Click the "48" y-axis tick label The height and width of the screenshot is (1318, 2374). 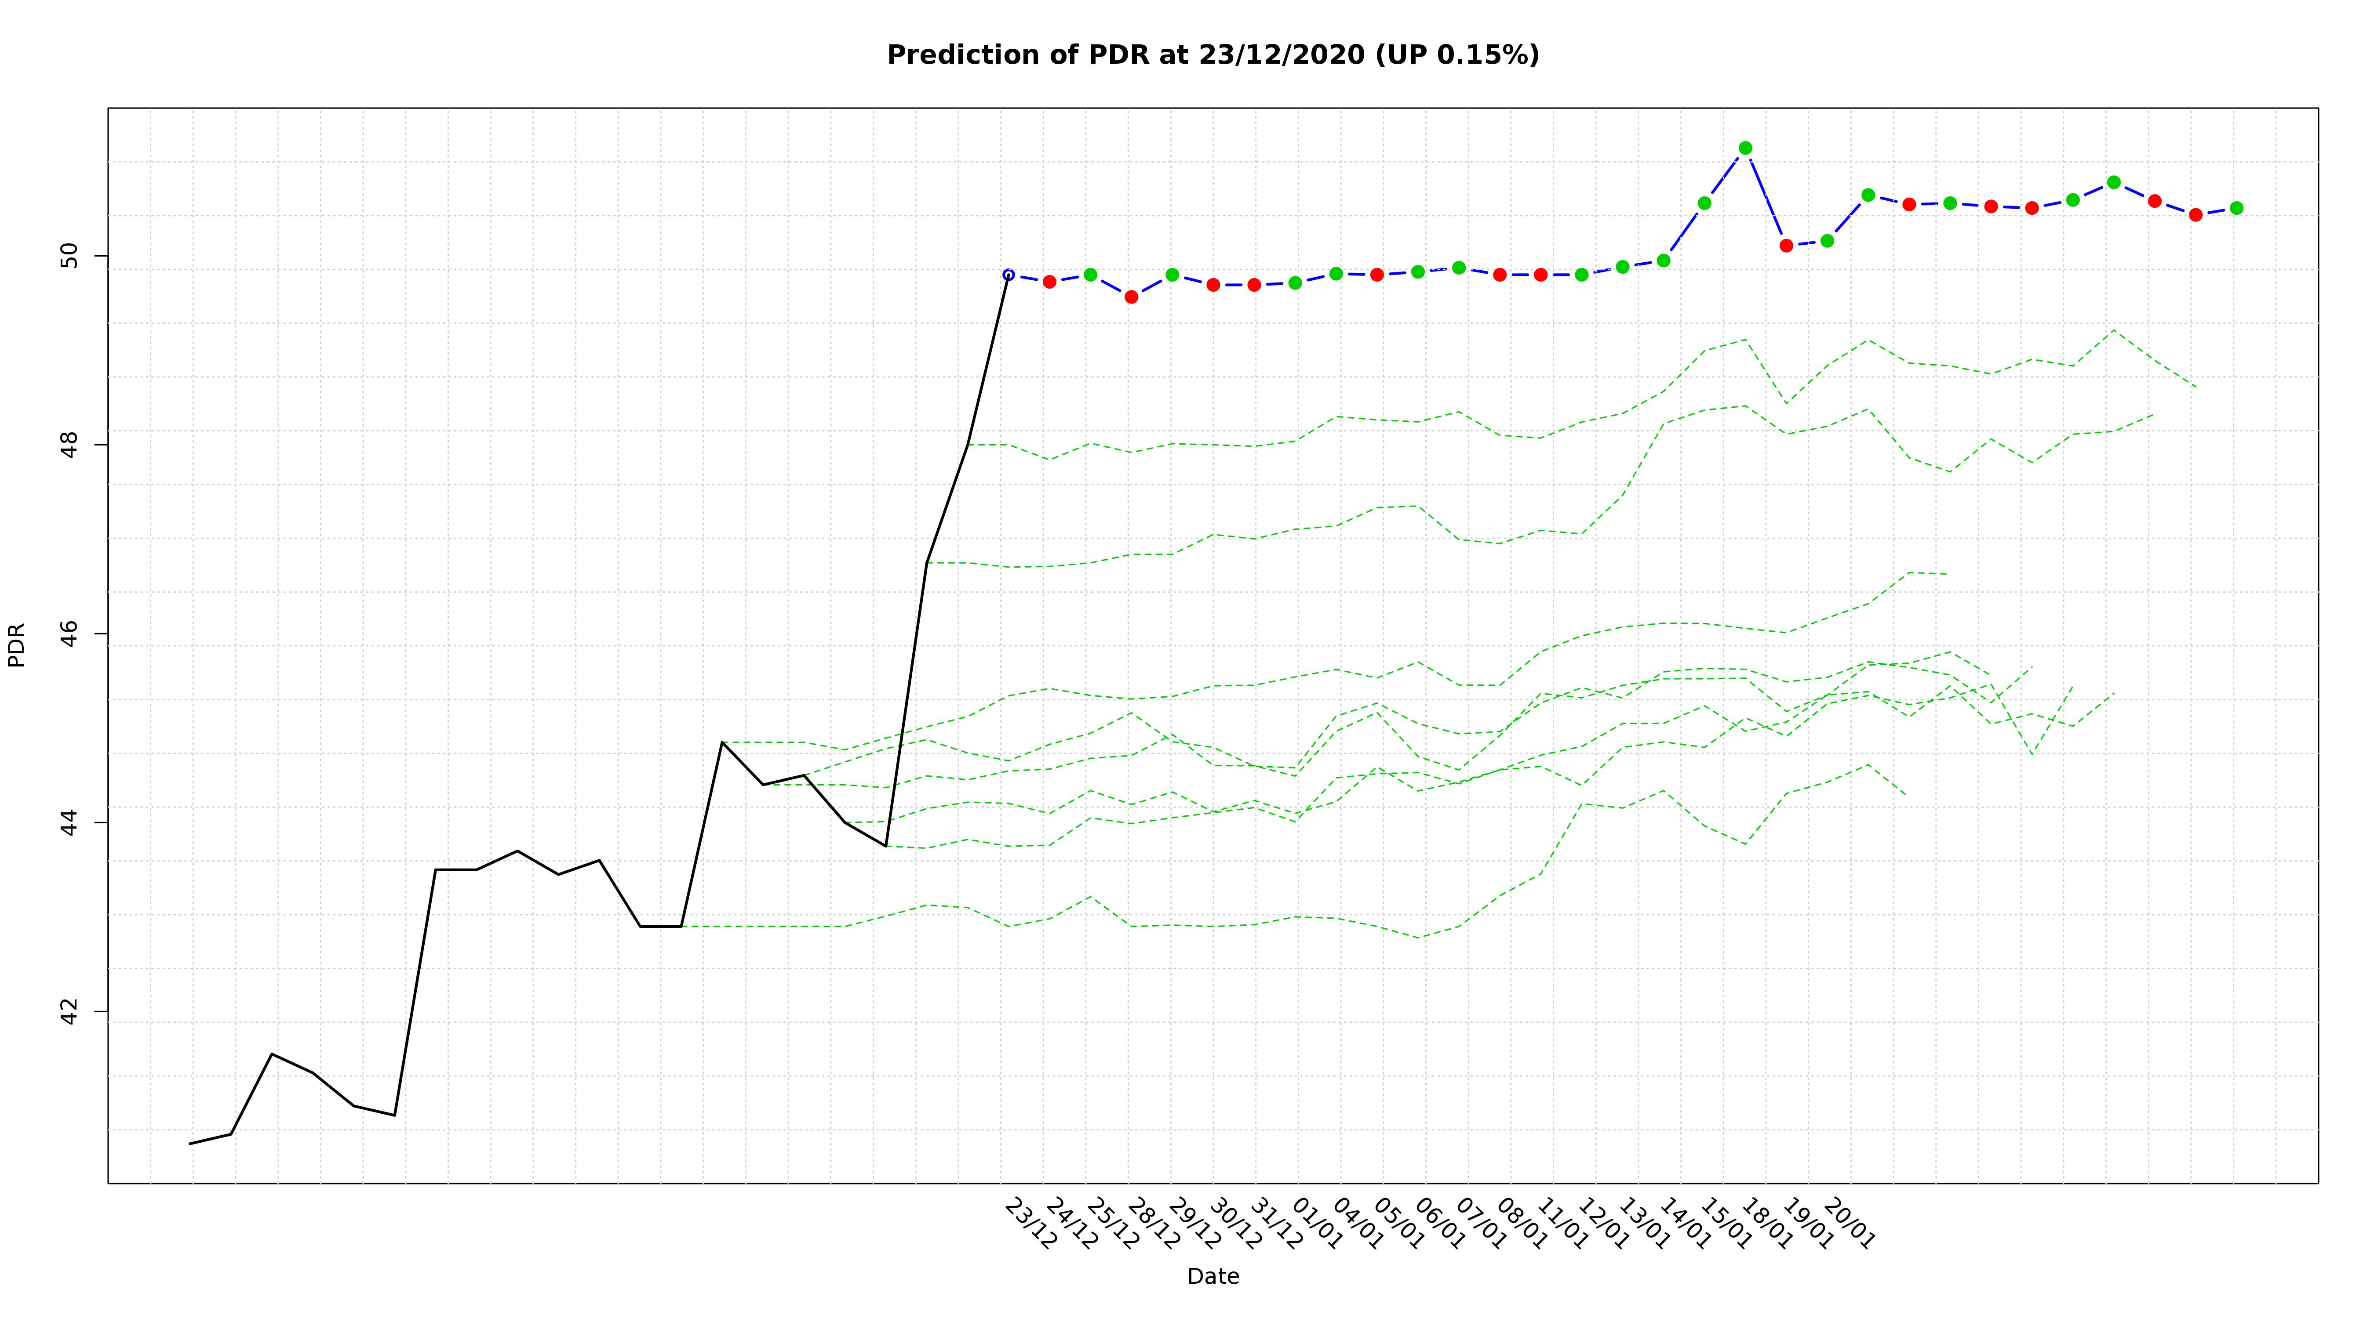(x=70, y=445)
